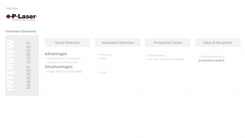Viewport: 245px width, 138px height.
Task: Click the Precision bullet point
Action: click(x=104, y=55)
